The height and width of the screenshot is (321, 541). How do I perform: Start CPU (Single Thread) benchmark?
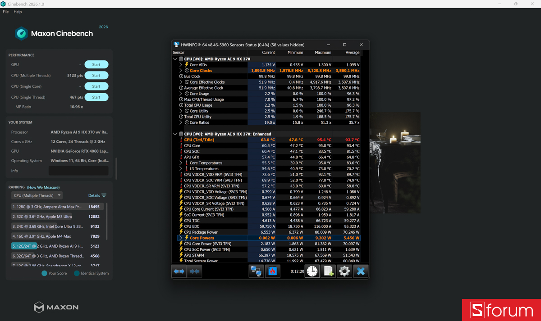point(96,97)
